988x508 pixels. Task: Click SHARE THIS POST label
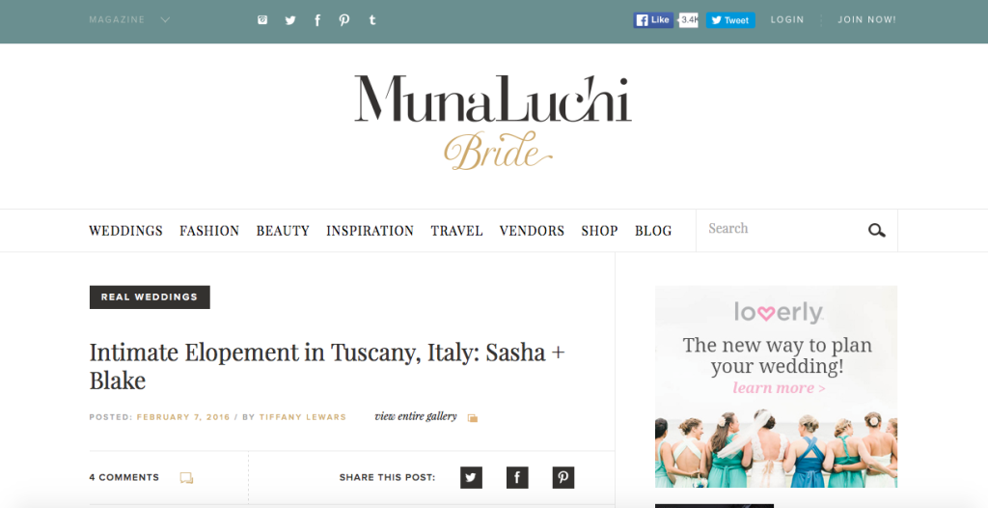tap(387, 478)
